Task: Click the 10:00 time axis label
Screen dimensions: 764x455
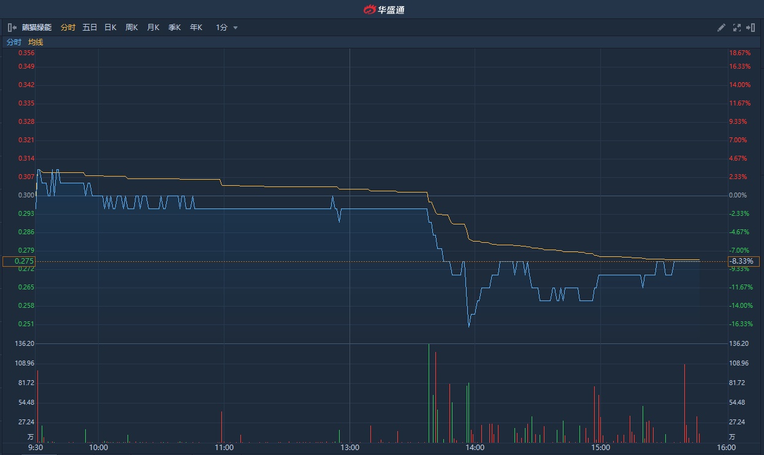Action: pyautogui.click(x=99, y=448)
